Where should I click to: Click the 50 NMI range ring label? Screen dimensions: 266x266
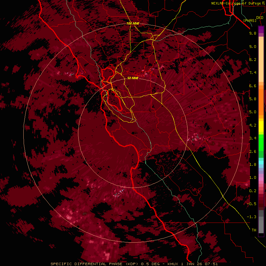(133, 78)
